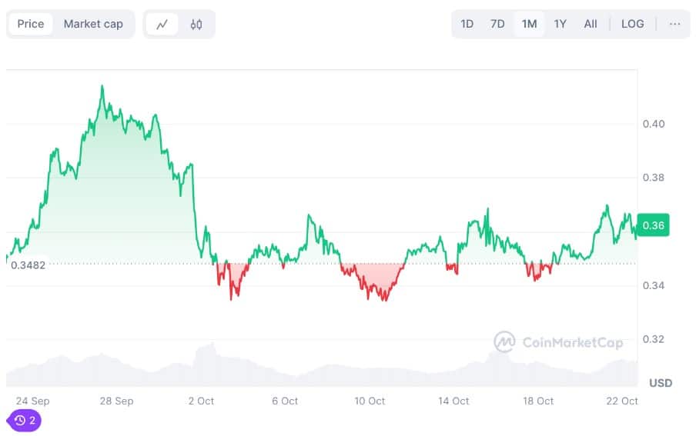The height and width of the screenshot is (436, 696).
Task: Click the purple history badge icon
Action: coord(24,421)
